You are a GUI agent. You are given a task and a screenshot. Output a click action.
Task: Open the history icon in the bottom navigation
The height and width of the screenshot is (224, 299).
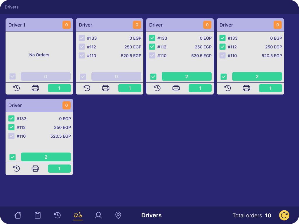[x=57, y=215]
